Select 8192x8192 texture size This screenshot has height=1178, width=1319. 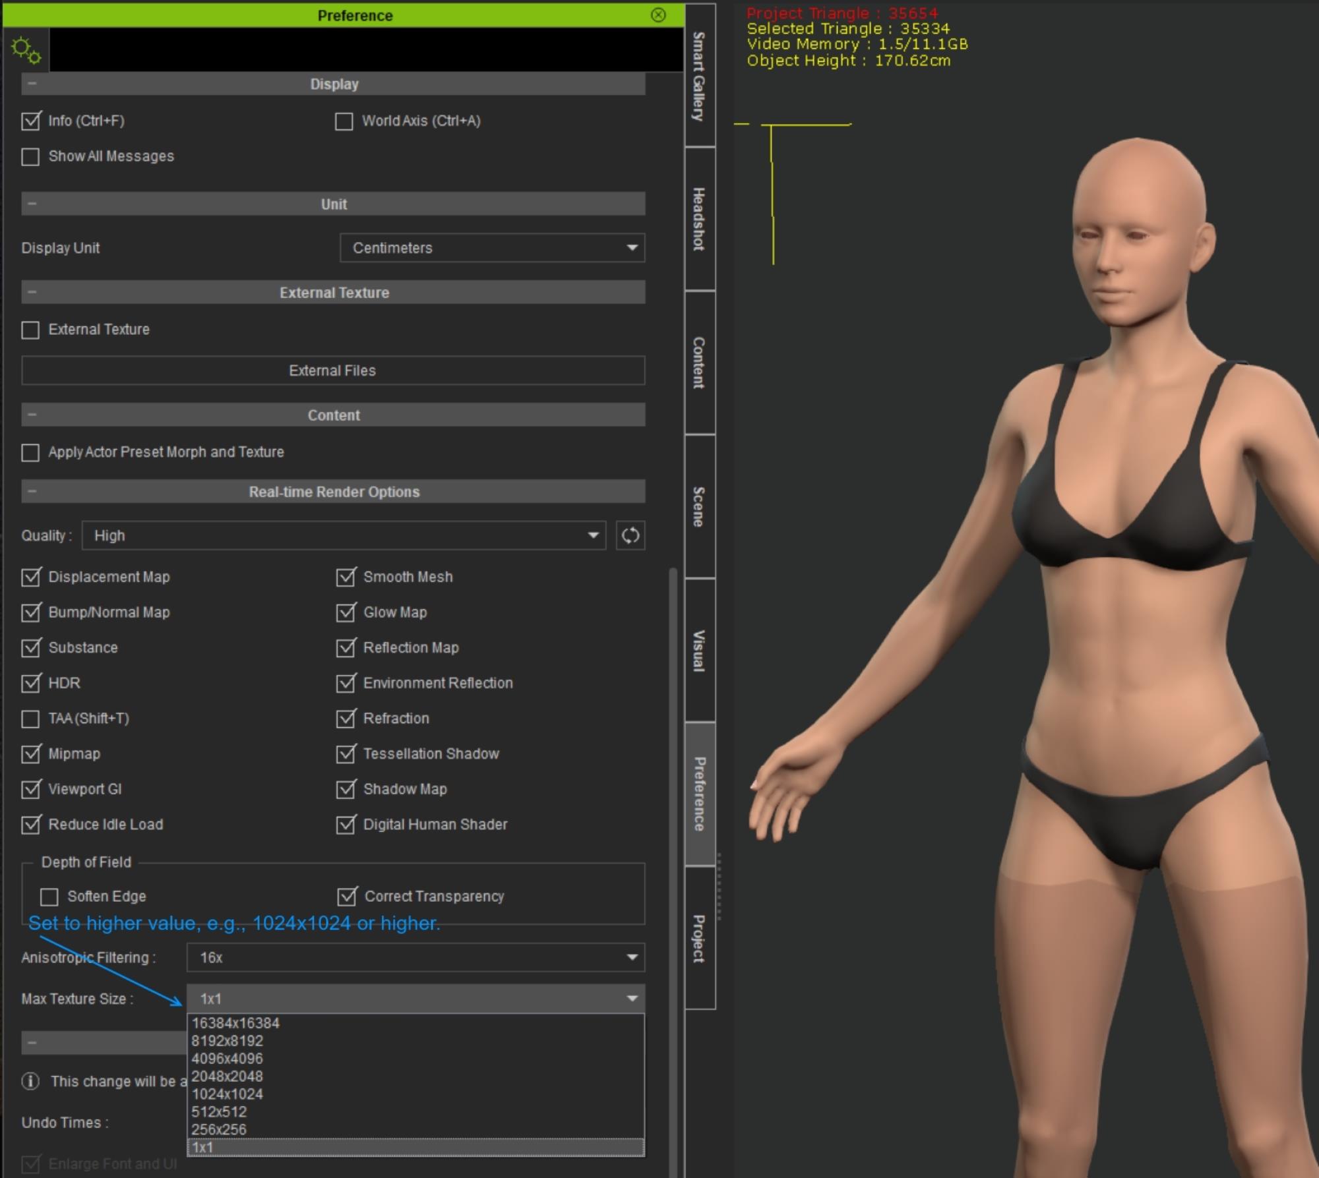tap(415, 1041)
